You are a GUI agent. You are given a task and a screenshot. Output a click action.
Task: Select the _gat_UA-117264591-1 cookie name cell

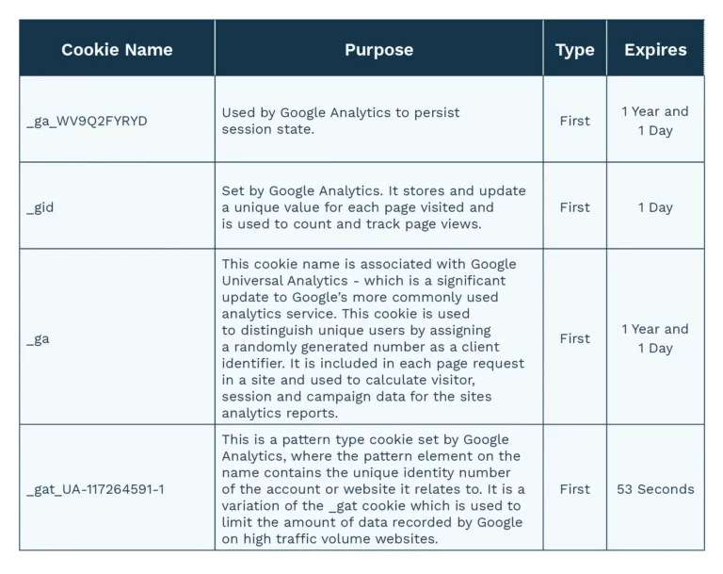[x=96, y=489]
